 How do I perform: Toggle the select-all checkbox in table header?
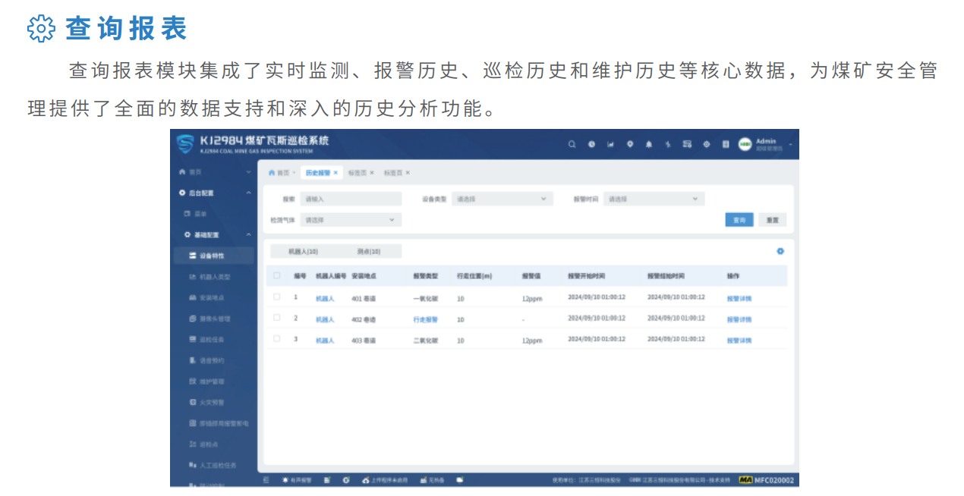pos(277,275)
